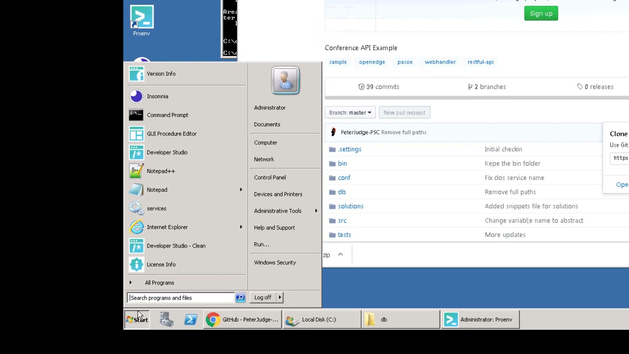Open 0 releases link

coord(595,87)
